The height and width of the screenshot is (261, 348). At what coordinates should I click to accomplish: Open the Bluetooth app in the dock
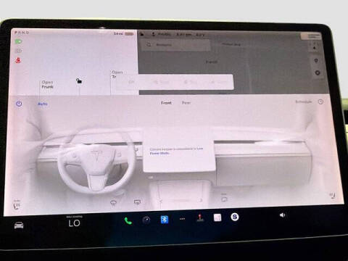click(165, 220)
